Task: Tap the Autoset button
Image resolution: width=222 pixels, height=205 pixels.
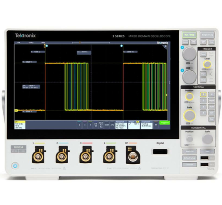Action: [x=189, y=165]
